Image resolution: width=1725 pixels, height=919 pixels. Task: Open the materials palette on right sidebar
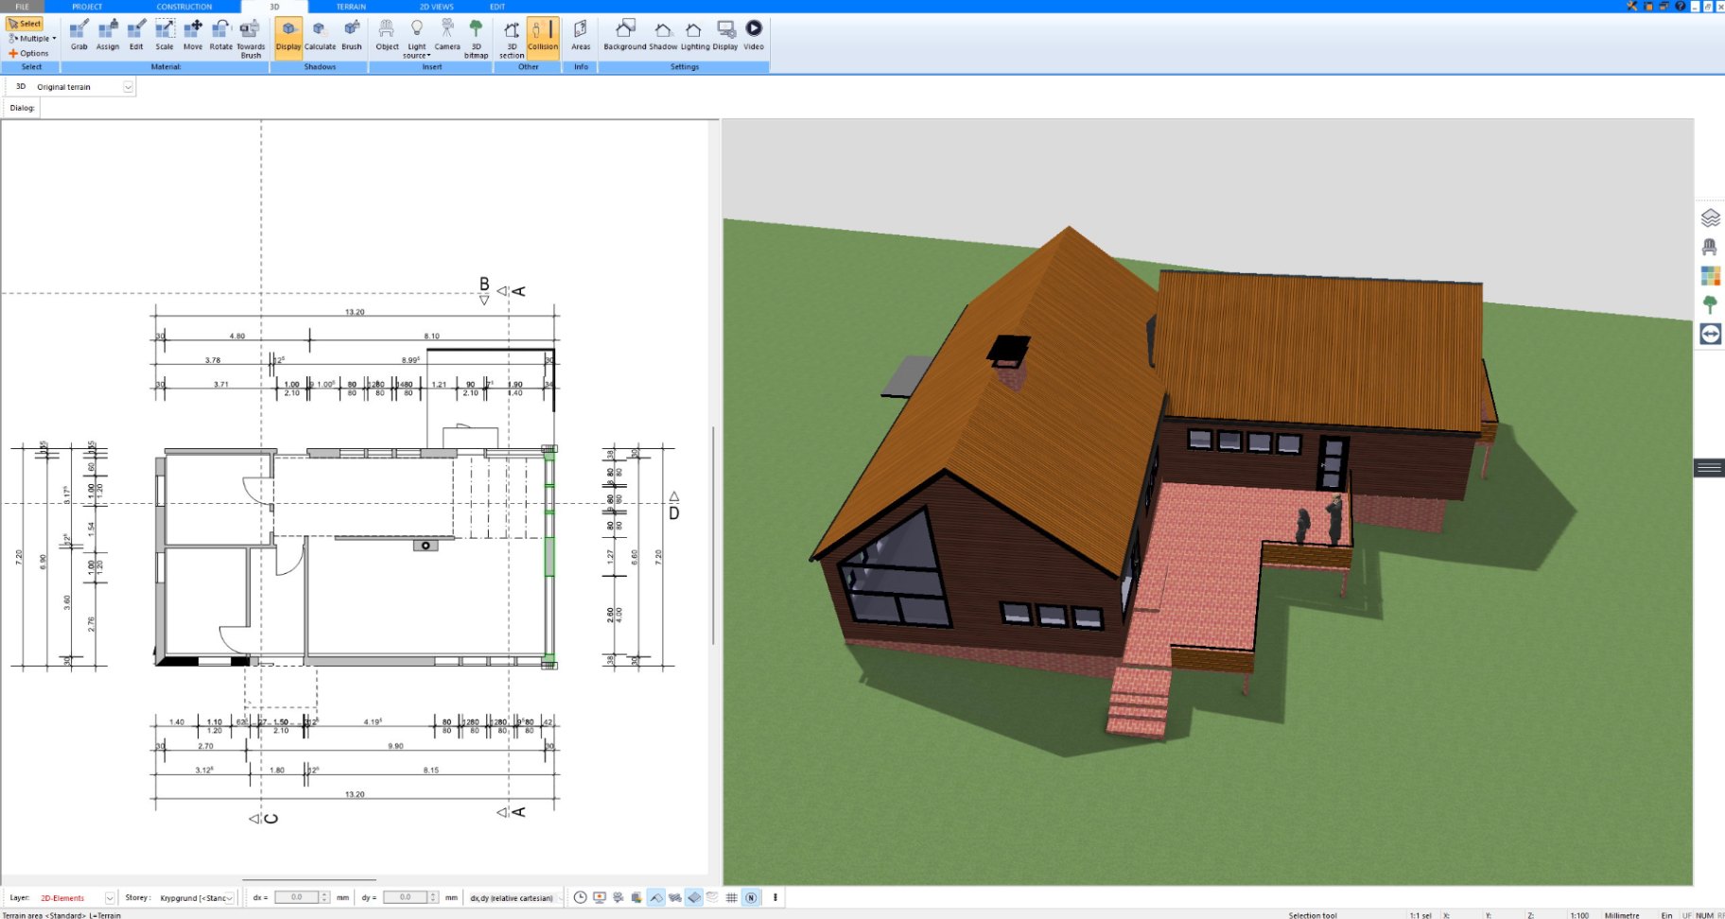(x=1710, y=276)
